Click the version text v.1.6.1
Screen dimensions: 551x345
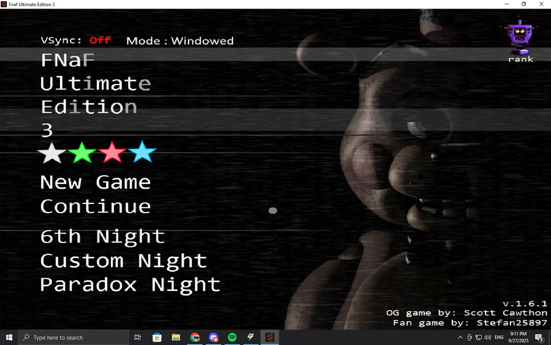[525, 303]
